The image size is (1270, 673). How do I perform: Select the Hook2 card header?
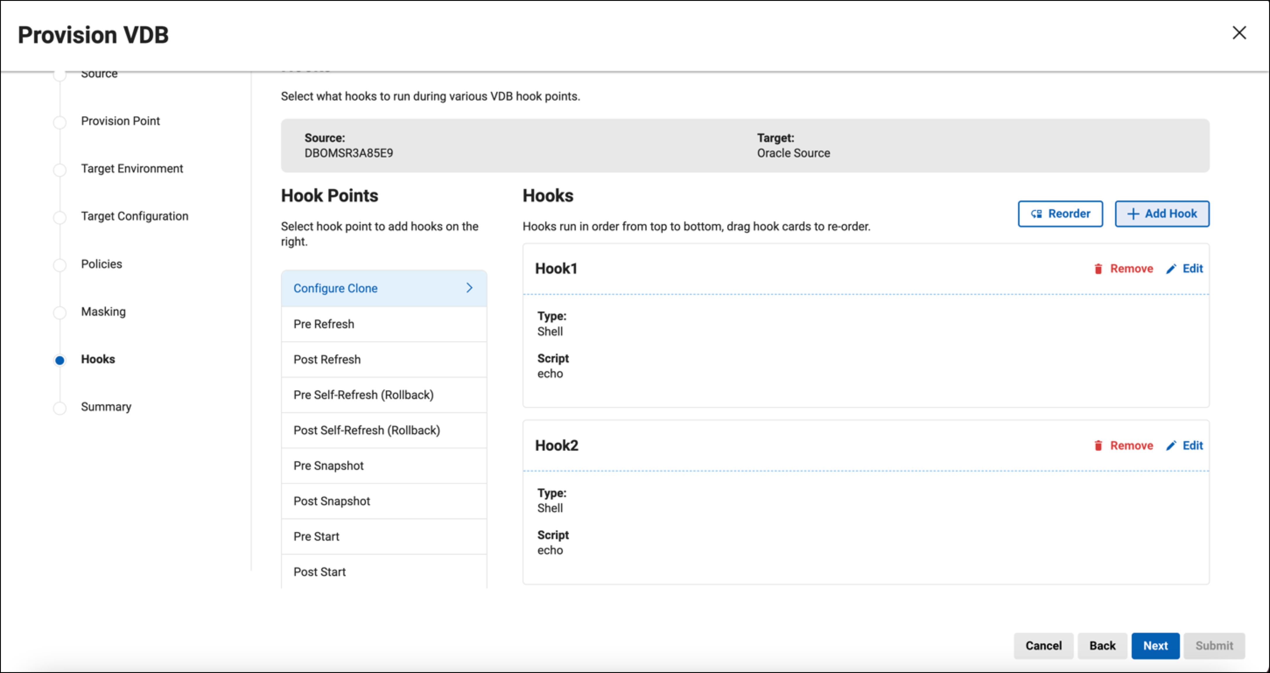(x=556, y=446)
